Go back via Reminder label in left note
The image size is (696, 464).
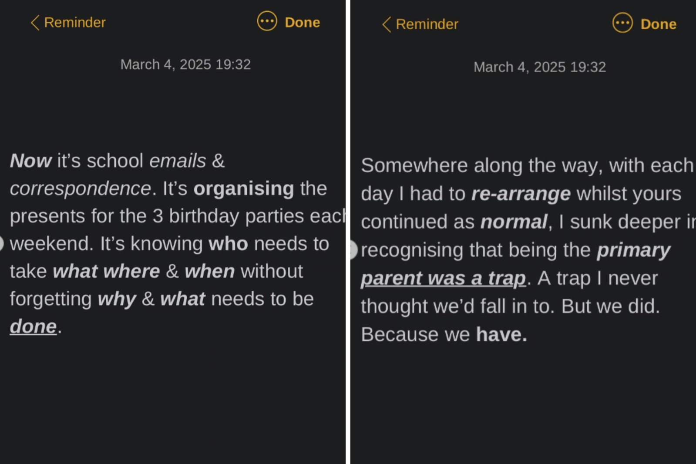pyautogui.click(x=75, y=23)
